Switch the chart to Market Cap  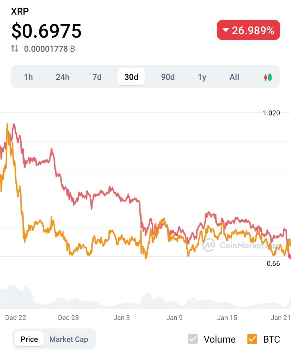pos(69,339)
